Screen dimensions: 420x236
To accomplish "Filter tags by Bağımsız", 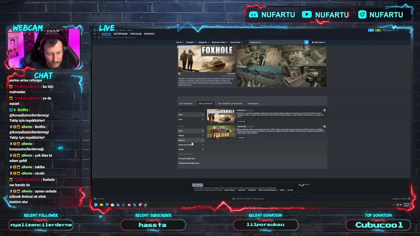I will click(x=191, y=140).
